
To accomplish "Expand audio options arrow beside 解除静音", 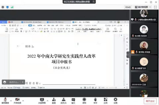I will [11, 101].
